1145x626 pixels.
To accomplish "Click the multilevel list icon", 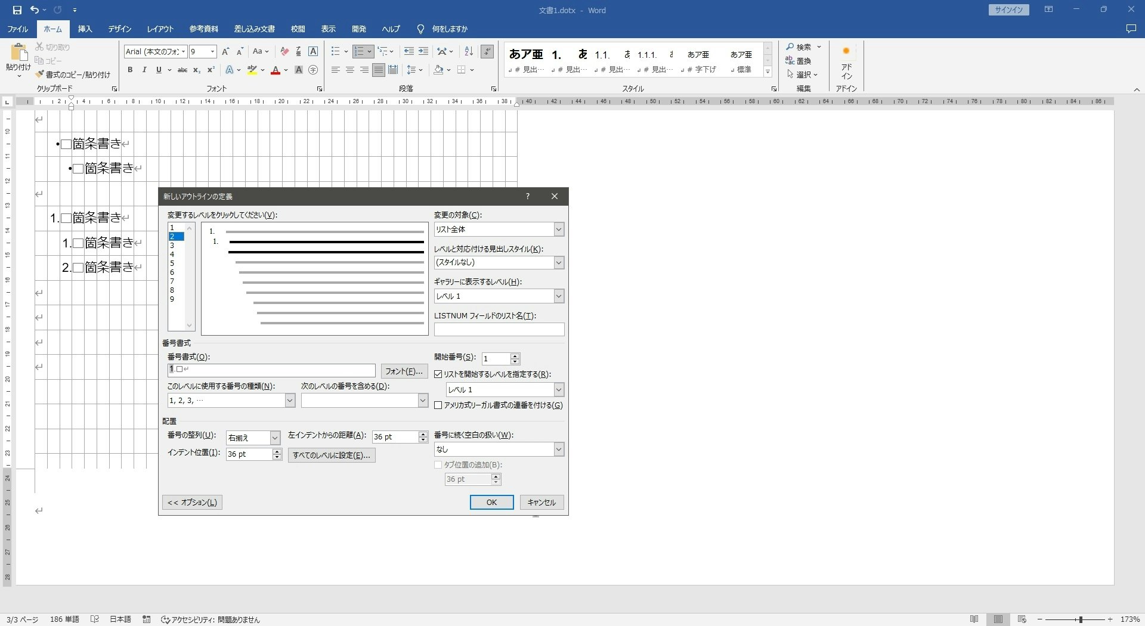I will click(382, 52).
